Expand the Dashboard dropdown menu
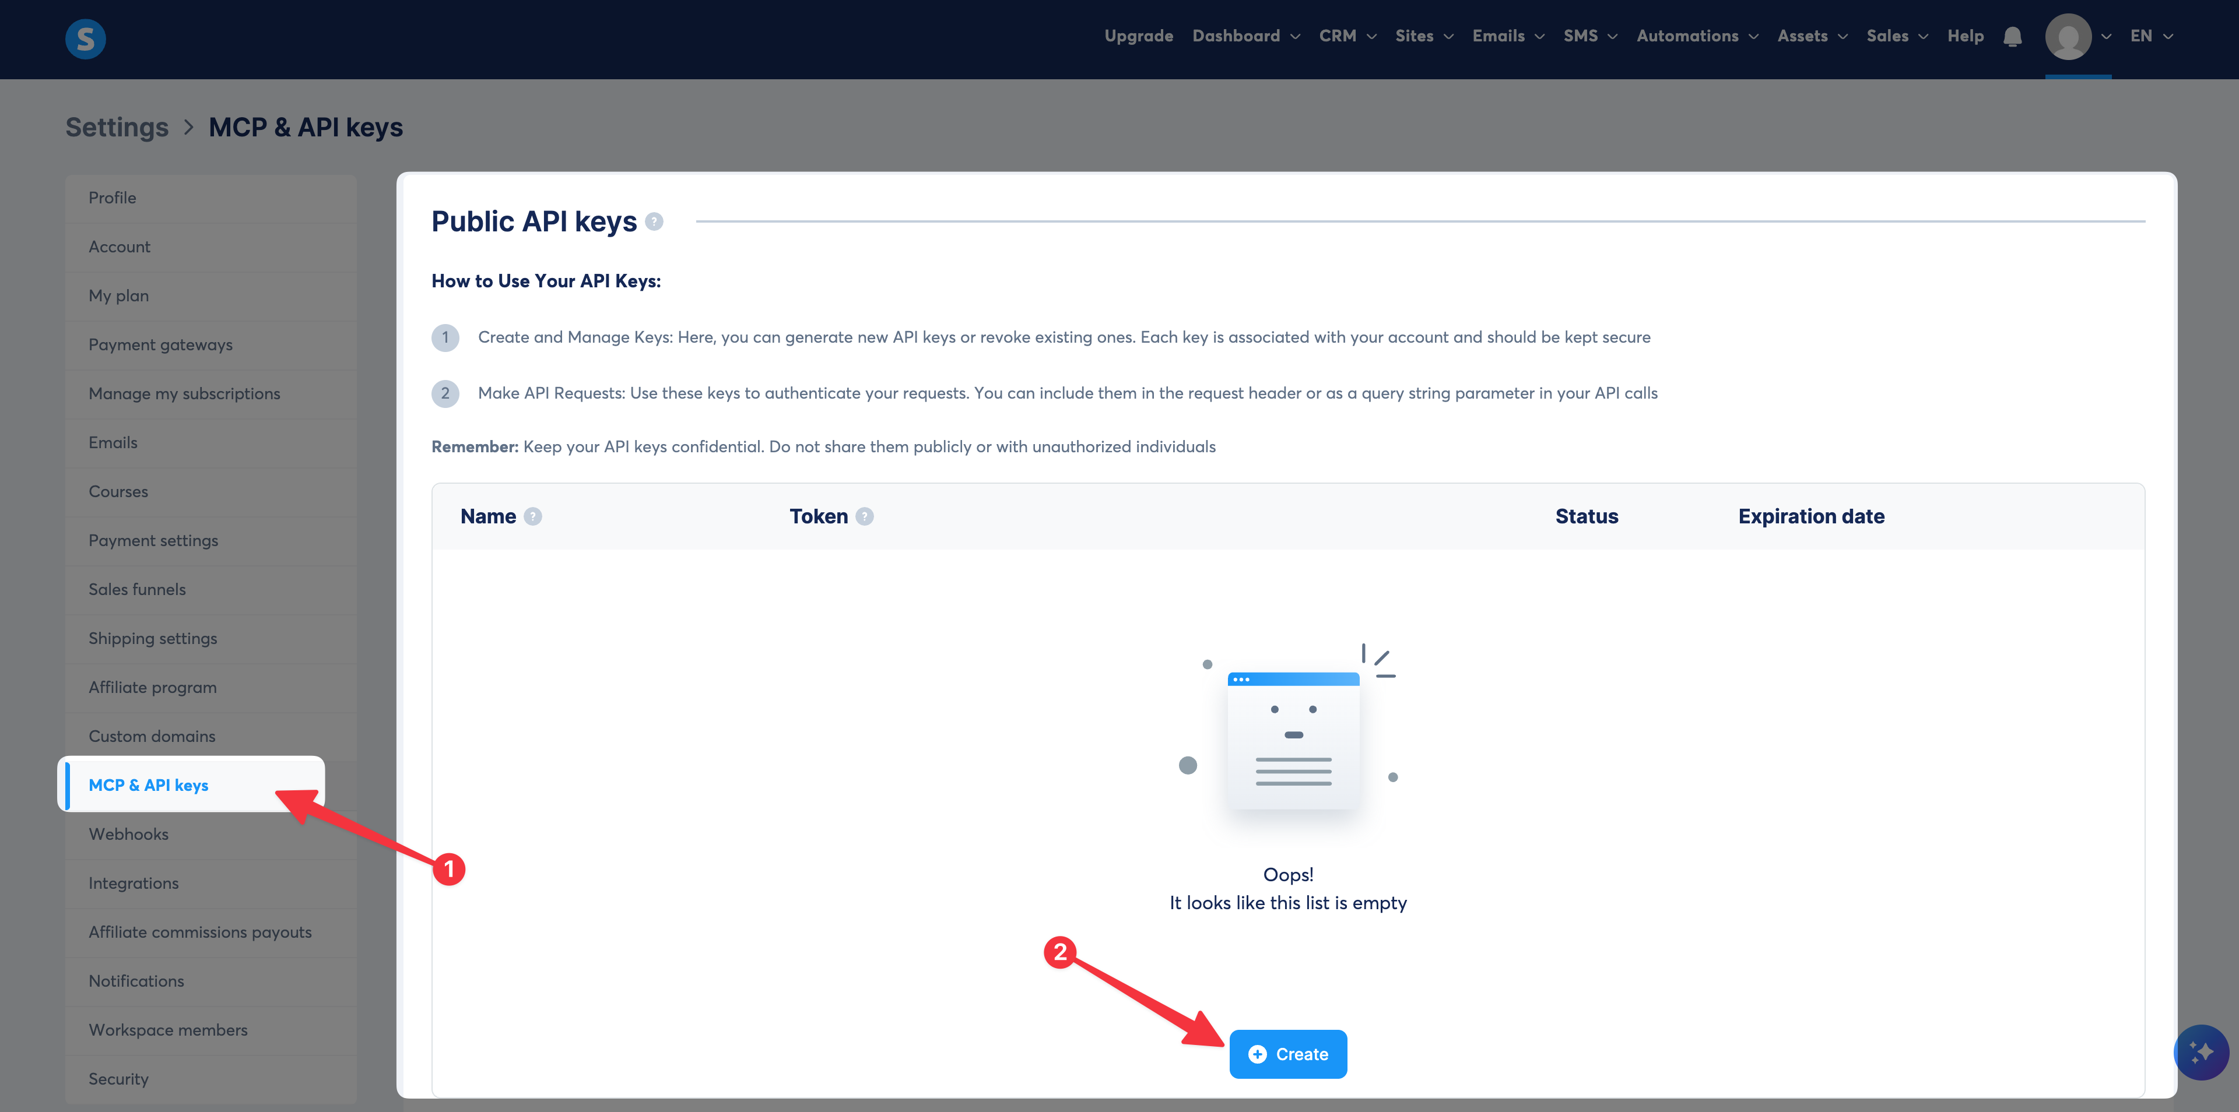 point(1245,36)
